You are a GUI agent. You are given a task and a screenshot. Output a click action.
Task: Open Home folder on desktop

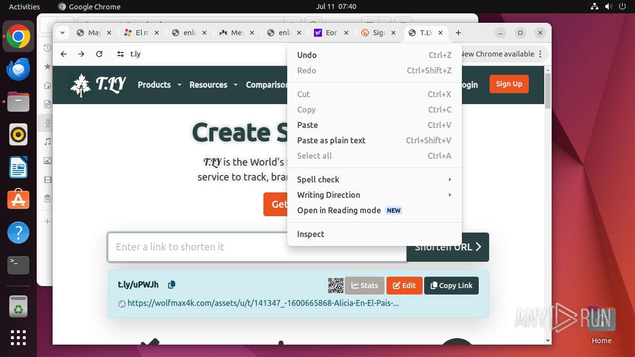click(x=601, y=325)
